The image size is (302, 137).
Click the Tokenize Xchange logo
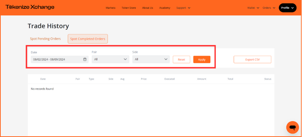pyautogui.click(x=30, y=7)
